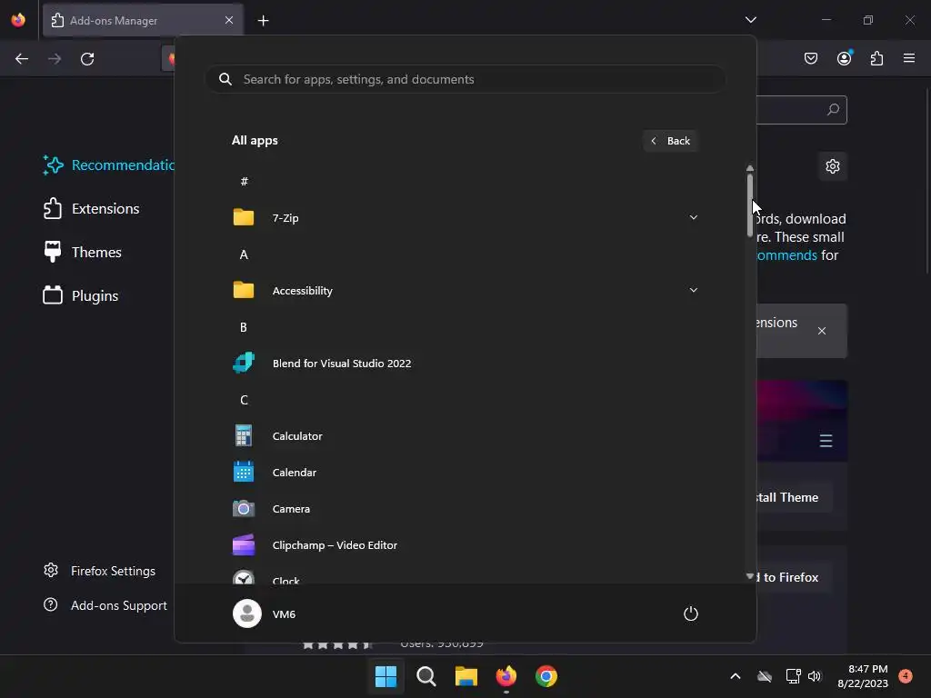Click the # letter header
The height and width of the screenshot is (698, 931).
point(244,182)
